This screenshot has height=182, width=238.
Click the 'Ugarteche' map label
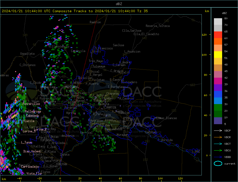[x=71, y=122]
